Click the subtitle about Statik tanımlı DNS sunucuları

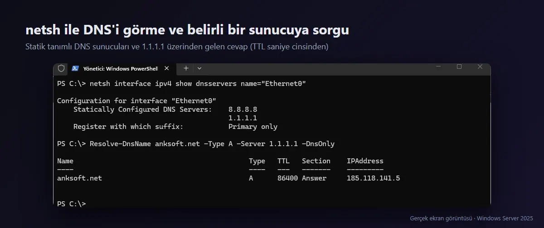[x=177, y=47]
